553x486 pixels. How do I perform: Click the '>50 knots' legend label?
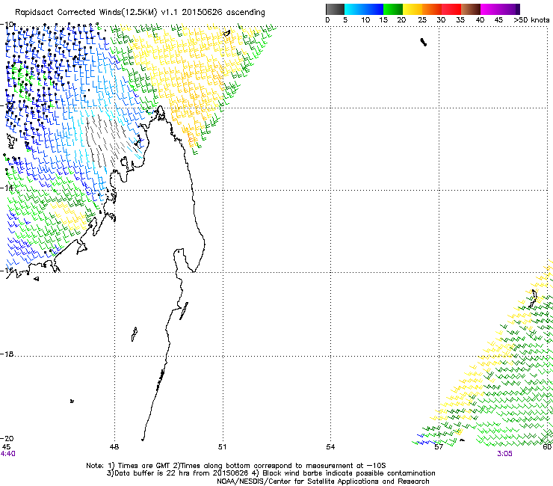531,20
